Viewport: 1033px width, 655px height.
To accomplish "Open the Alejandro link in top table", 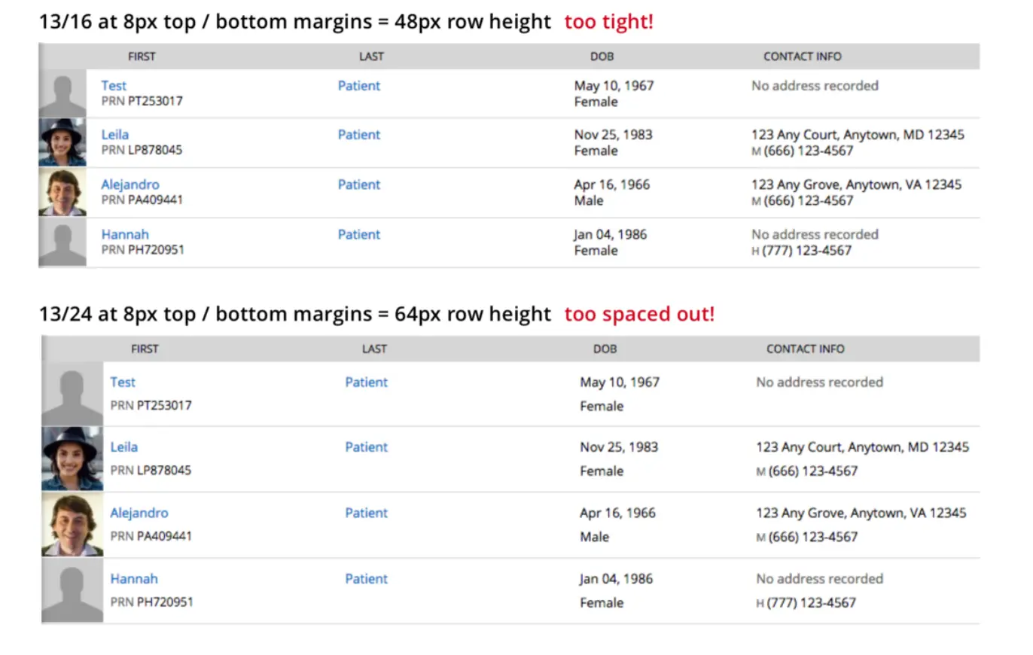I will click(x=130, y=184).
